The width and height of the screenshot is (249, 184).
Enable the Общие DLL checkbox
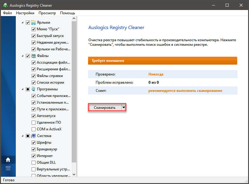coord(34,162)
